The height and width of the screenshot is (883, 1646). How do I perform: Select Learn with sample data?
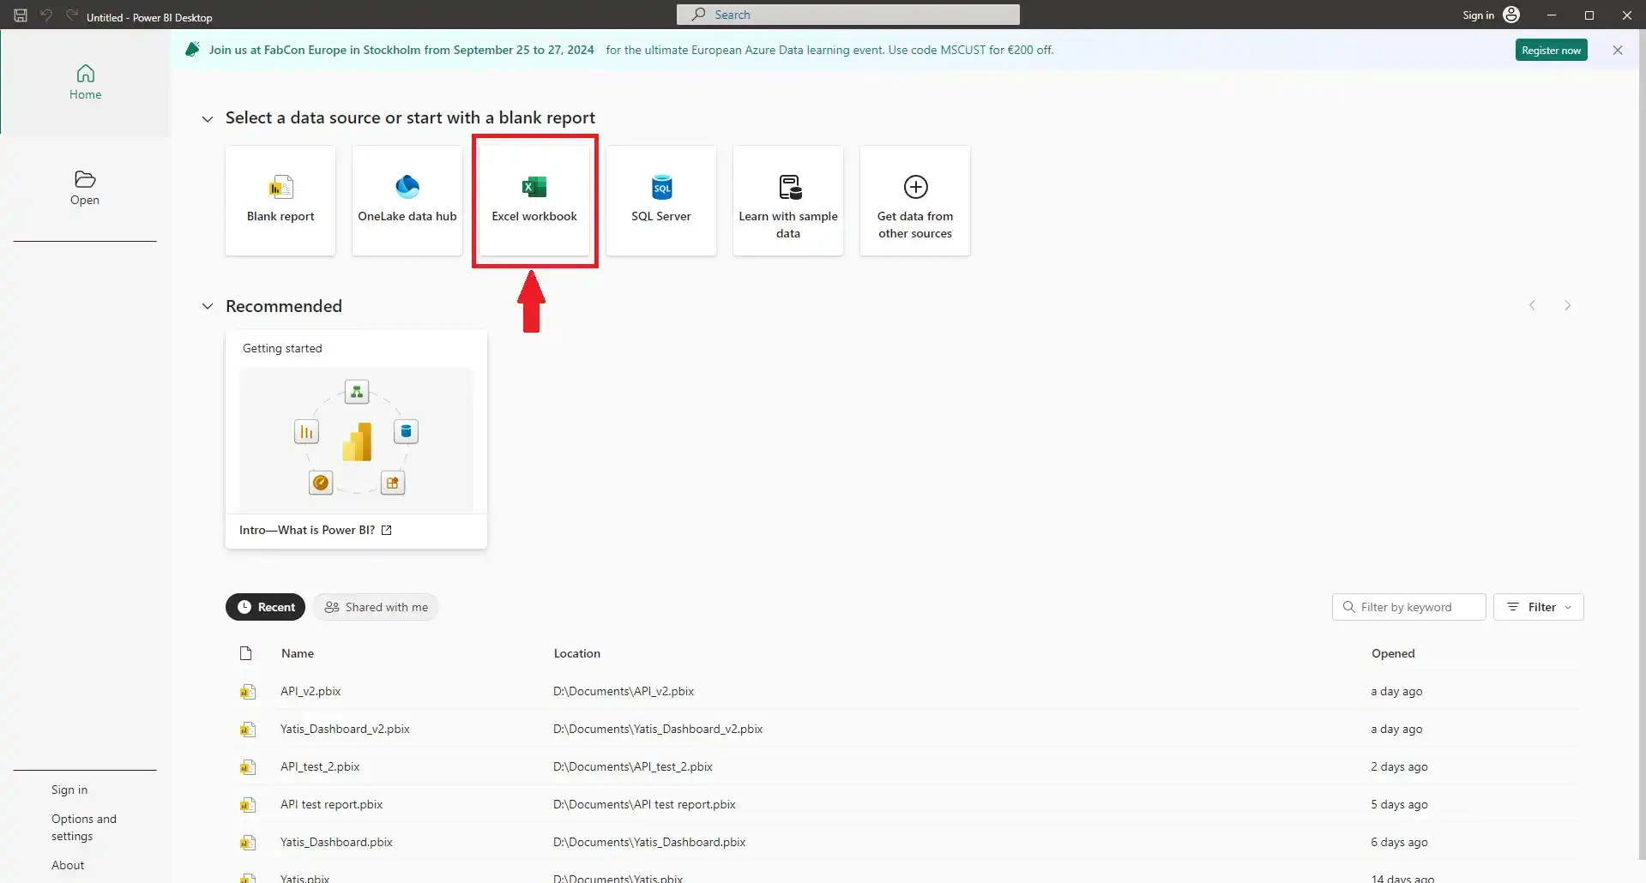coord(787,200)
